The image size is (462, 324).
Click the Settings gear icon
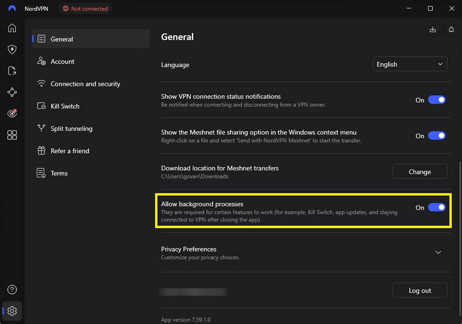[x=12, y=311]
